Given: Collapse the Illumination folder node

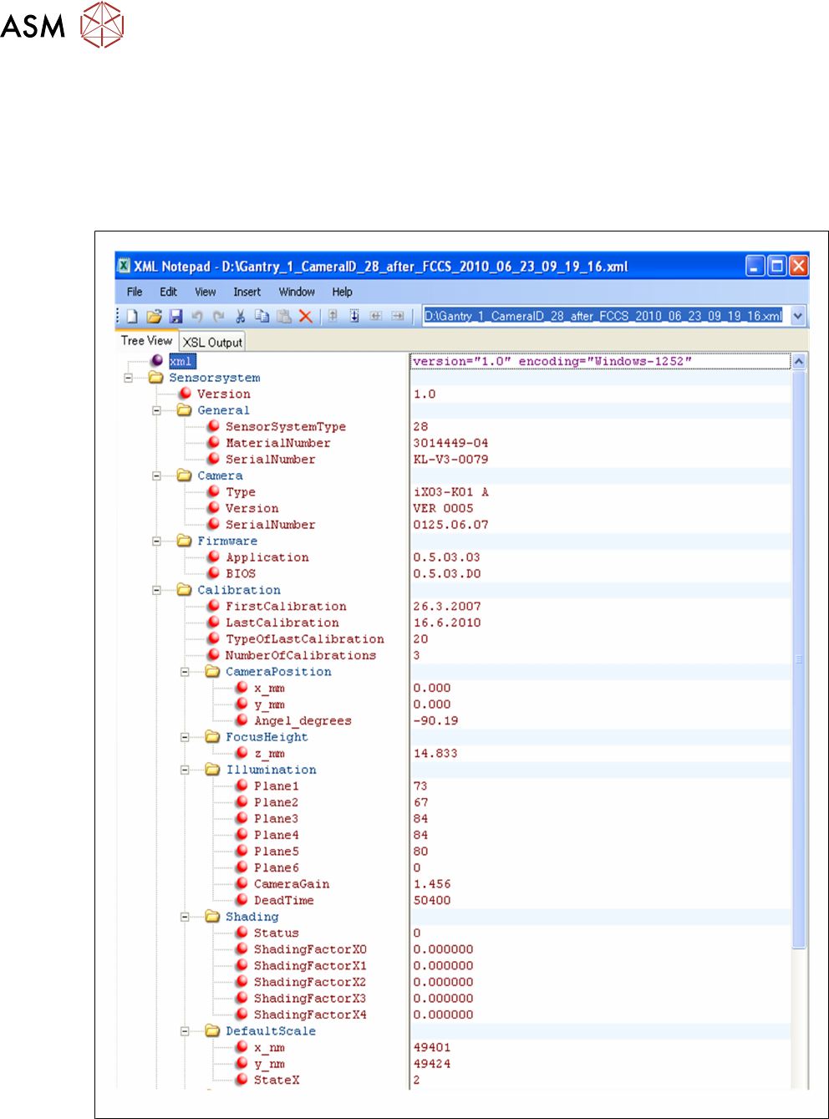Looking at the screenshot, I should [185, 770].
